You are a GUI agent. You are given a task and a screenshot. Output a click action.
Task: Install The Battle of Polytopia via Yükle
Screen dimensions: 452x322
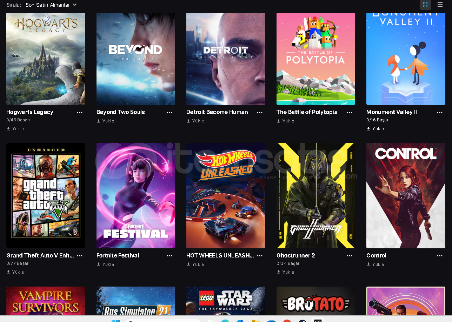coord(285,121)
